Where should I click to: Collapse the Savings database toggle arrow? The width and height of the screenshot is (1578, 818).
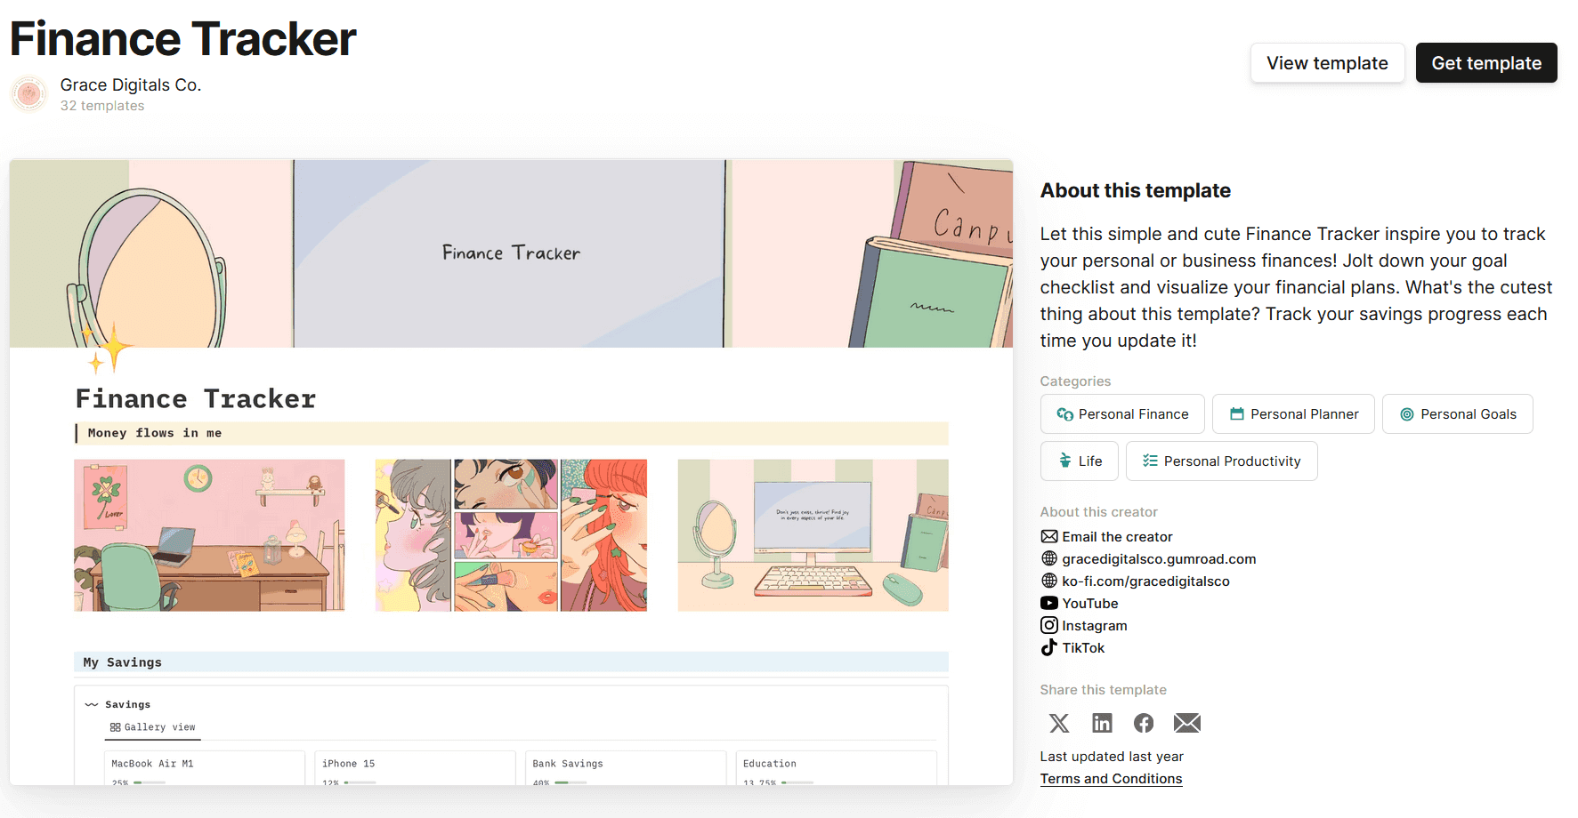[x=91, y=704]
